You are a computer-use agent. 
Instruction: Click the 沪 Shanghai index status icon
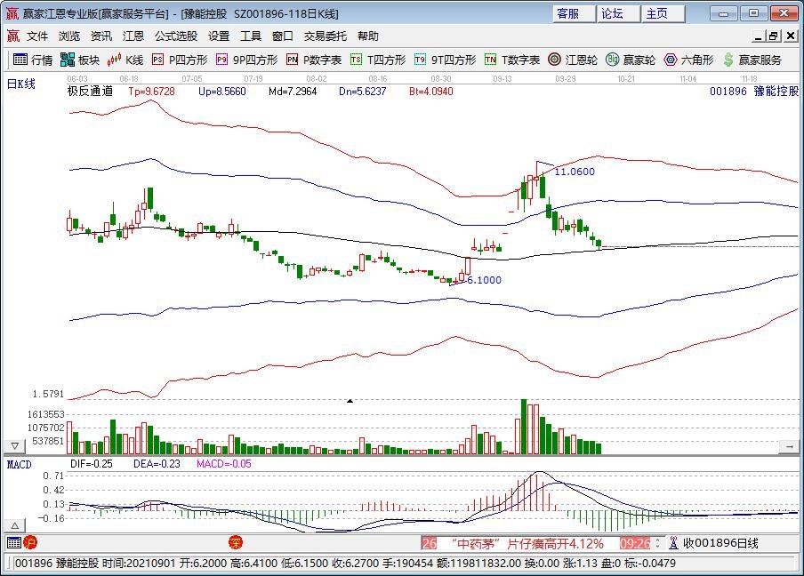point(30,543)
